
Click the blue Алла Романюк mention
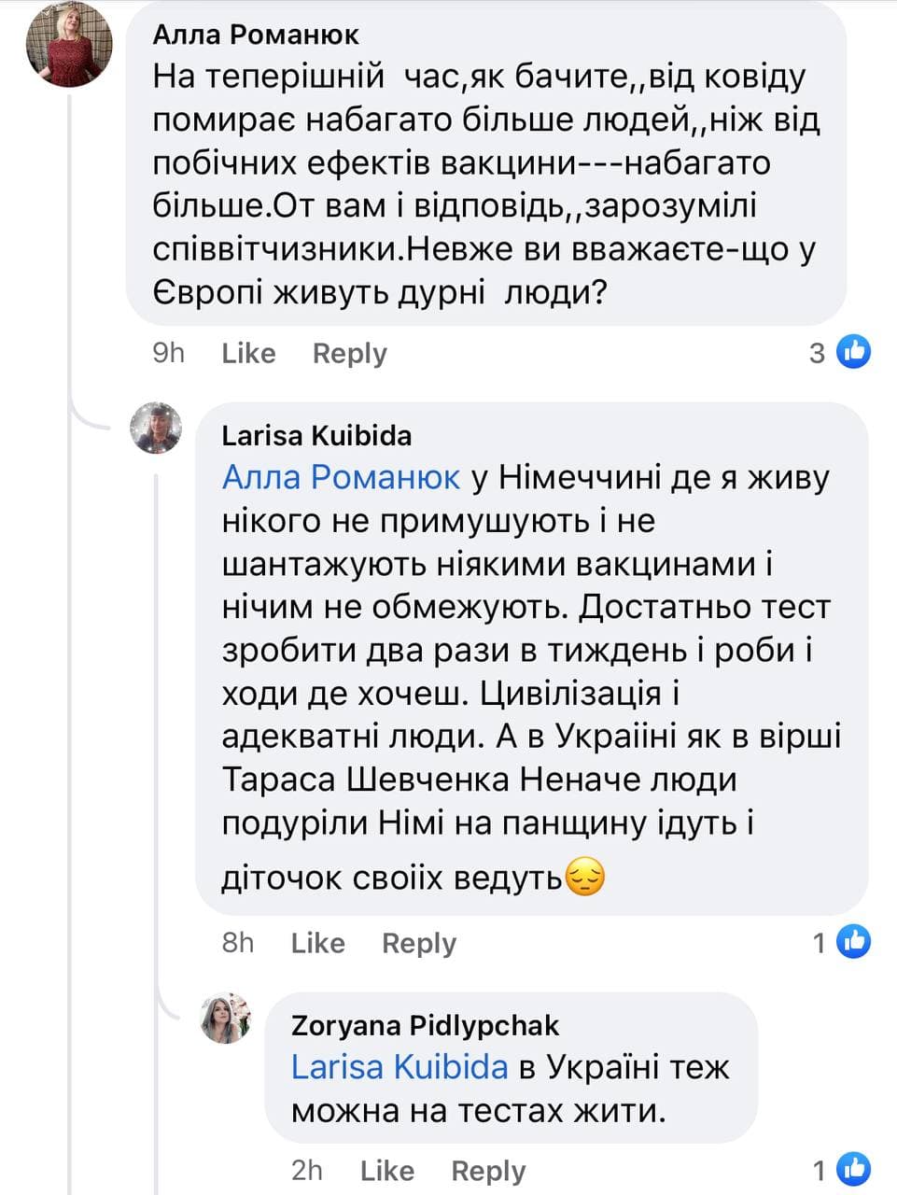[341, 478]
